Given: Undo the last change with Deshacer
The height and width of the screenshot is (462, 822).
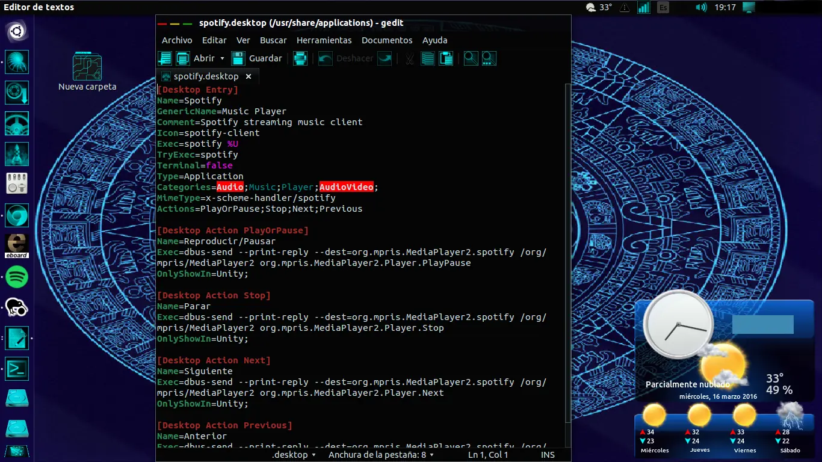Looking at the screenshot, I should 346,58.
